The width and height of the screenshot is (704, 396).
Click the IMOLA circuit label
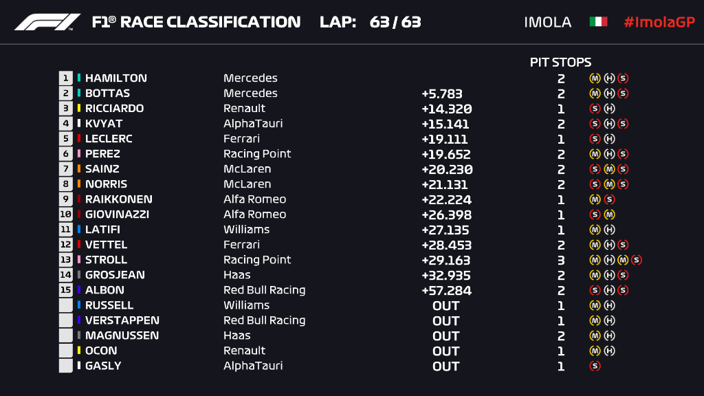pos(547,22)
